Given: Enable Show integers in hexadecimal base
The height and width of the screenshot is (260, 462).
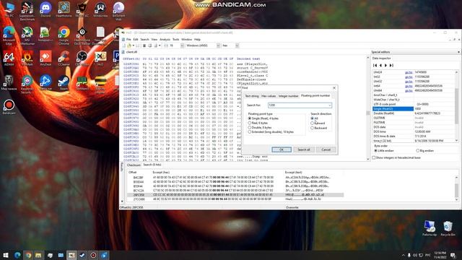Looking at the screenshot, I should click(x=396, y=157).
